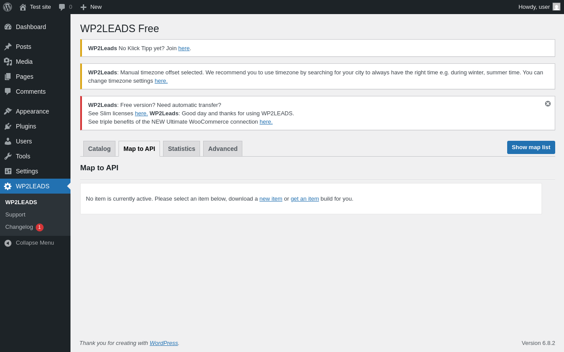Click the Tools wrench icon
Viewport: 564px width, 352px height.
[8, 156]
